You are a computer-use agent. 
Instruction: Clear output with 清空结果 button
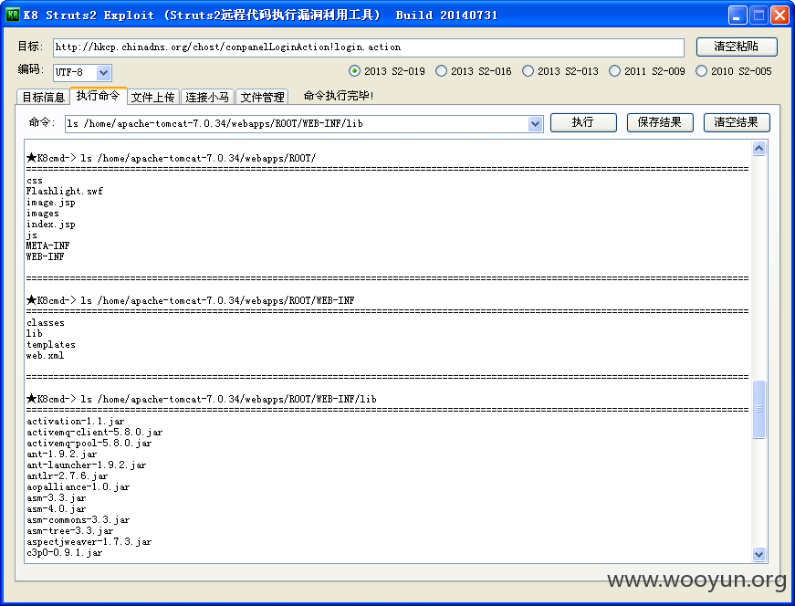click(737, 122)
